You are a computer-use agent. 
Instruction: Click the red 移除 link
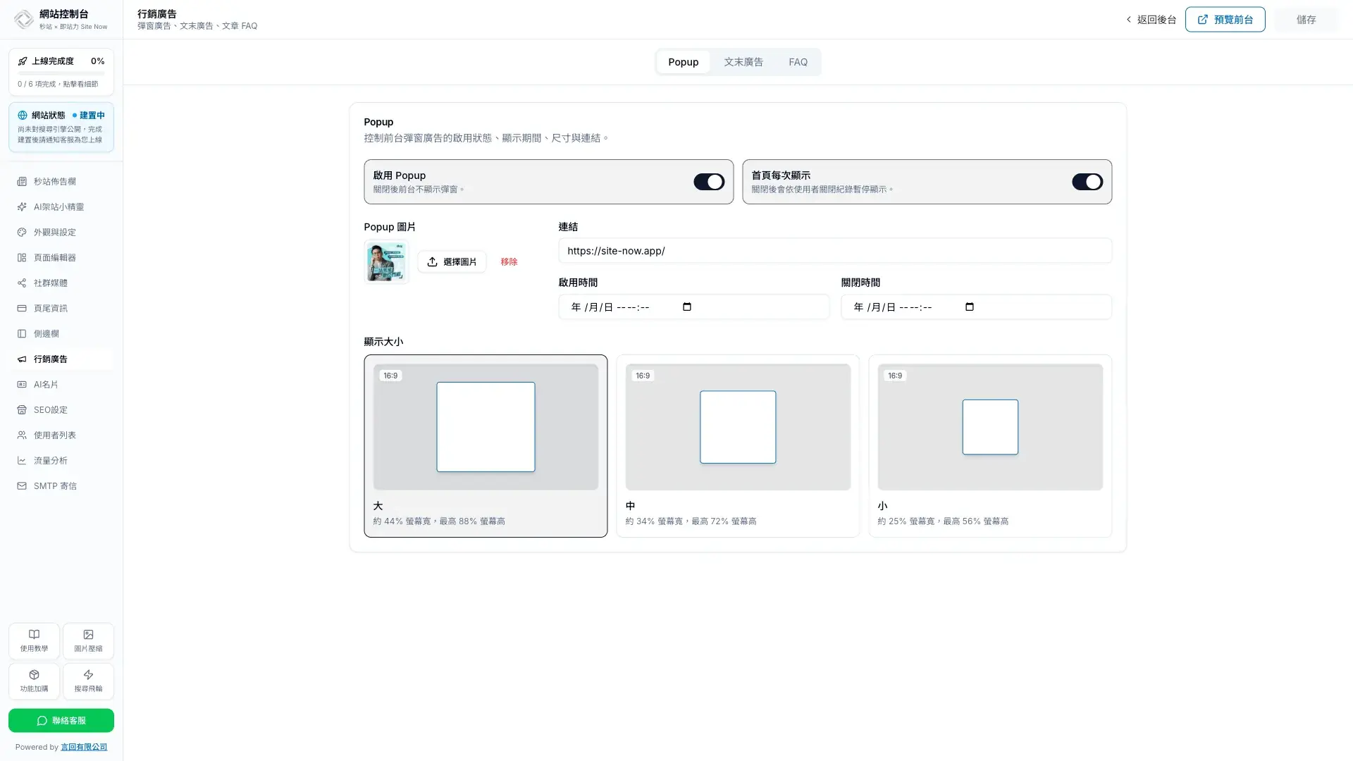click(x=509, y=261)
